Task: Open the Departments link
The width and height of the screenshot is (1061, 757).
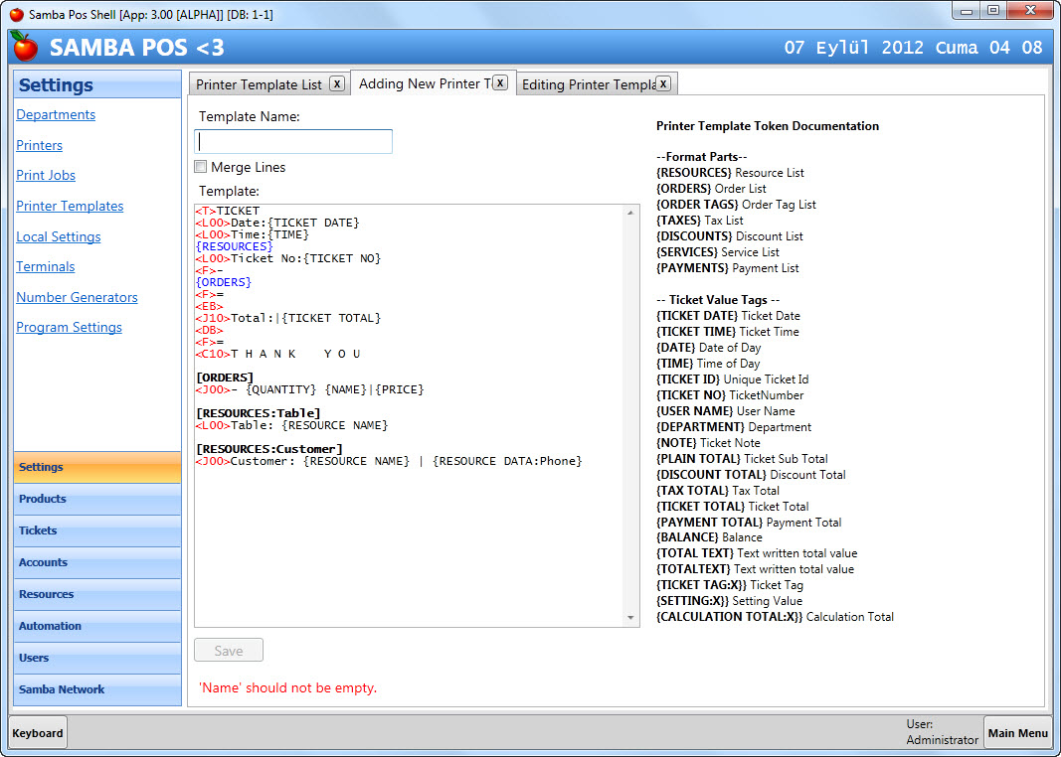Action: [x=56, y=114]
